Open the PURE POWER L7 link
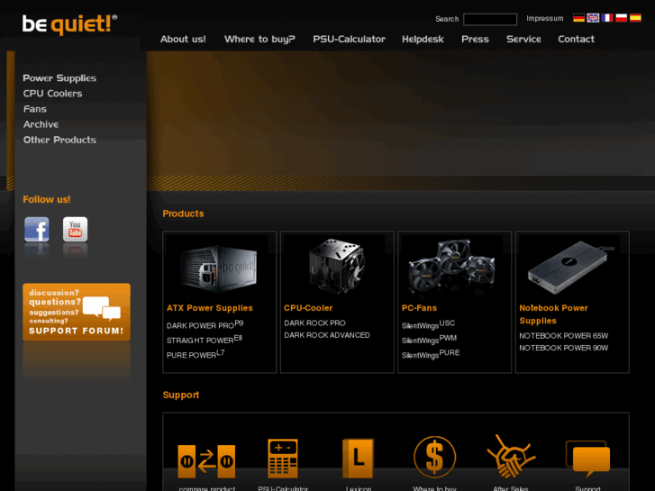 tap(196, 354)
